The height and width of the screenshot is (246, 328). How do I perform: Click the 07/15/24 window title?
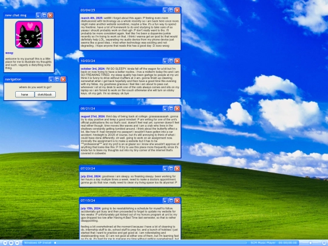click(88, 200)
